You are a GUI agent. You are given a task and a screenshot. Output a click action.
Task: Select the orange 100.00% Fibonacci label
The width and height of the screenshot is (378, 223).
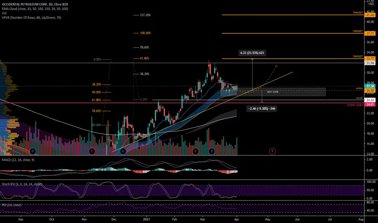tap(145, 33)
